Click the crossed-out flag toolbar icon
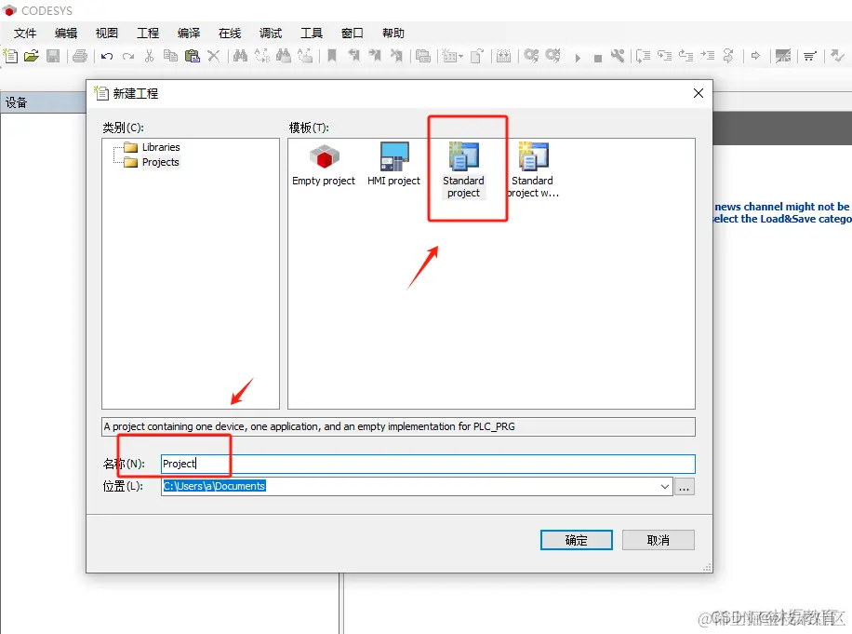This screenshot has width=852, height=634. 783,56
